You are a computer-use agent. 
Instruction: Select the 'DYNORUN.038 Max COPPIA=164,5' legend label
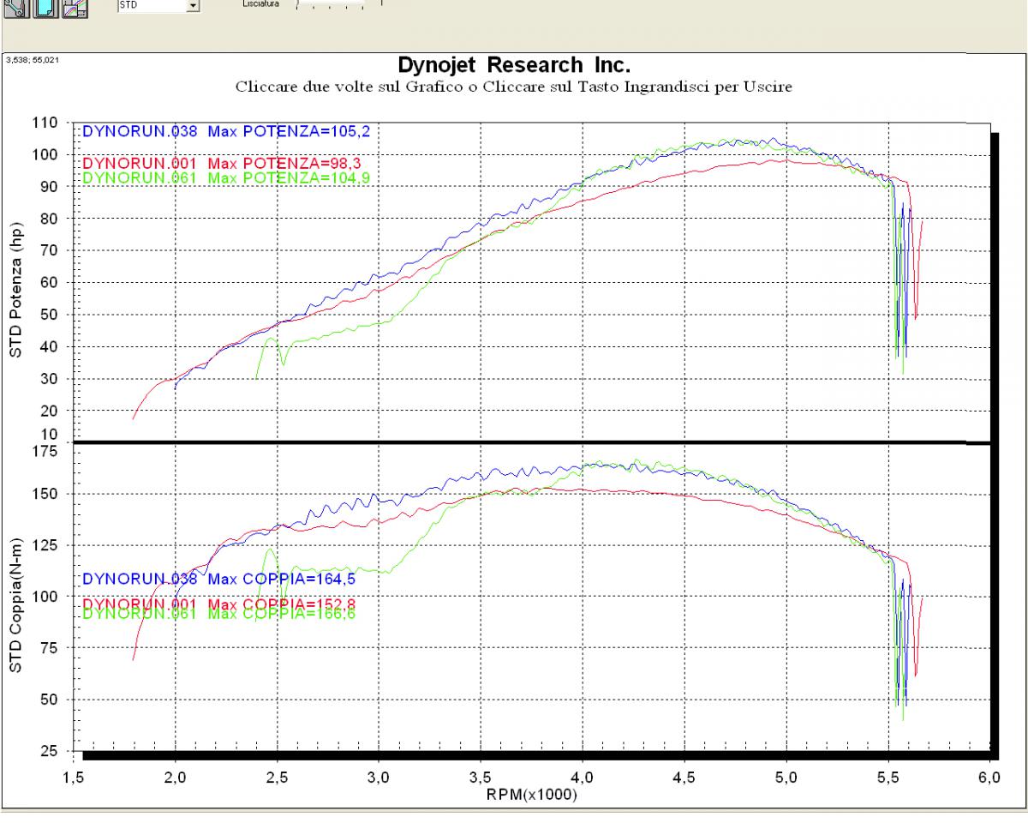[x=219, y=579]
